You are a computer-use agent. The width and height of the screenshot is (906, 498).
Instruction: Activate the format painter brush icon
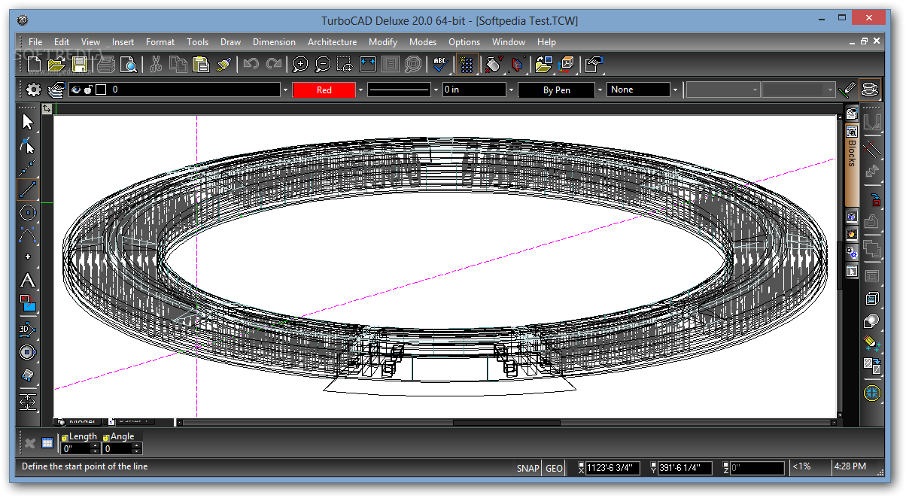223,65
